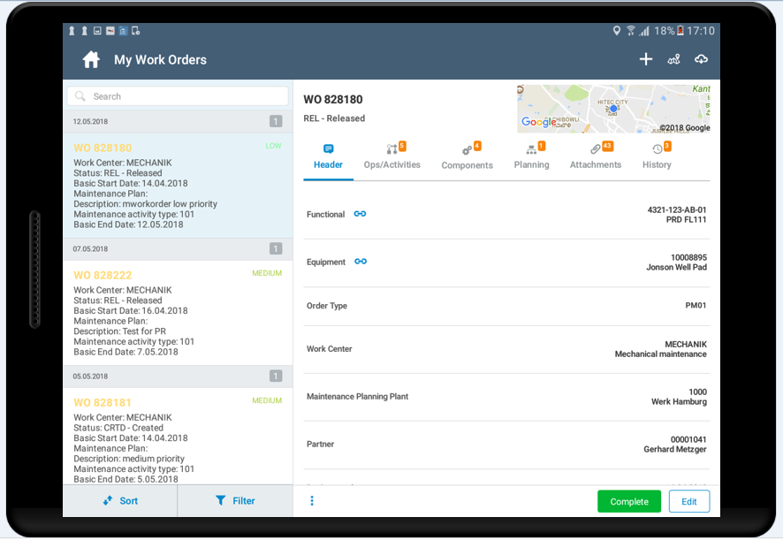Open the three-dot overflow menu

[x=311, y=501]
